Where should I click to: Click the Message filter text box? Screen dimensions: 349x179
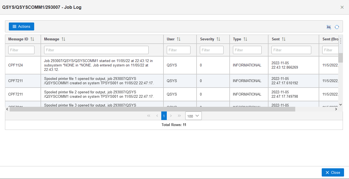point(96,50)
